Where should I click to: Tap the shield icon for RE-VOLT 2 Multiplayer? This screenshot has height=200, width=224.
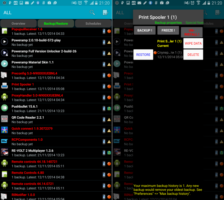point(109,153)
